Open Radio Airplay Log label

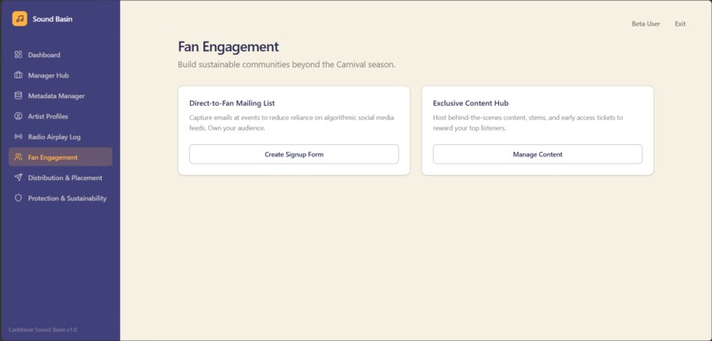pos(55,137)
